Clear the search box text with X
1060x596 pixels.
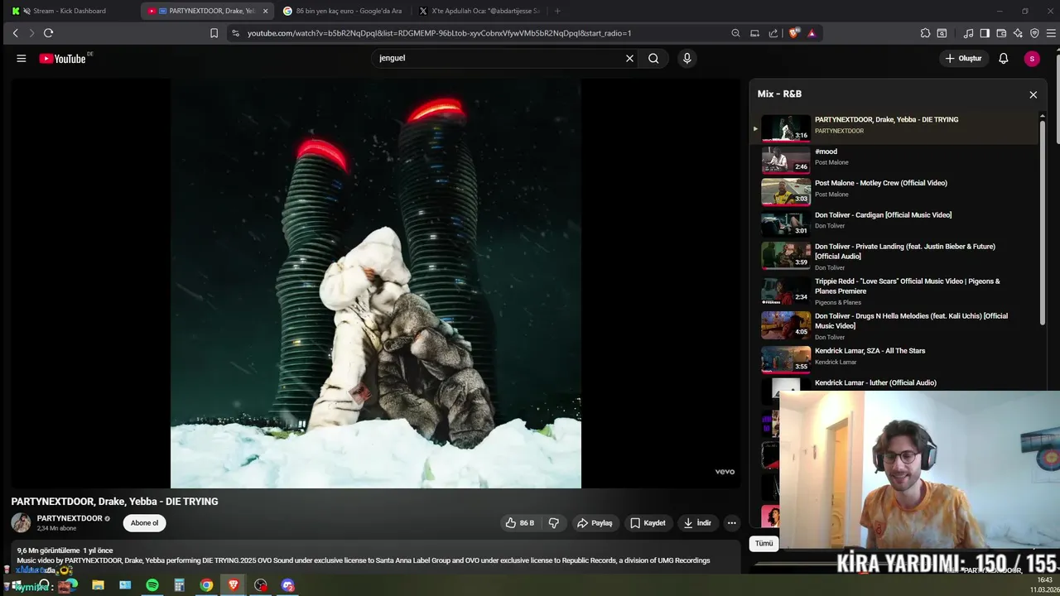629,59
